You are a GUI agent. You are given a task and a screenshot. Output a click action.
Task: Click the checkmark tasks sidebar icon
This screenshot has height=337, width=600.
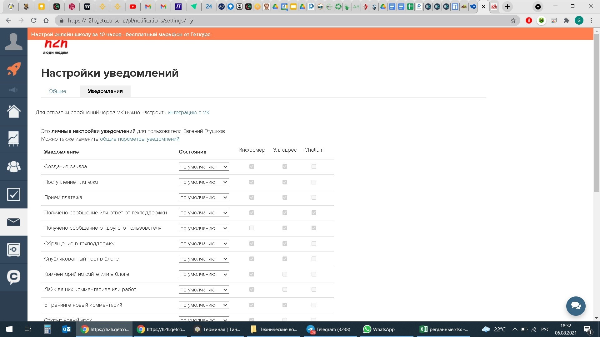(14, 194)
